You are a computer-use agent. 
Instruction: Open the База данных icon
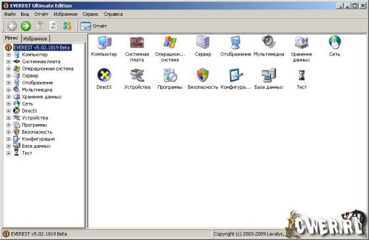269,75
